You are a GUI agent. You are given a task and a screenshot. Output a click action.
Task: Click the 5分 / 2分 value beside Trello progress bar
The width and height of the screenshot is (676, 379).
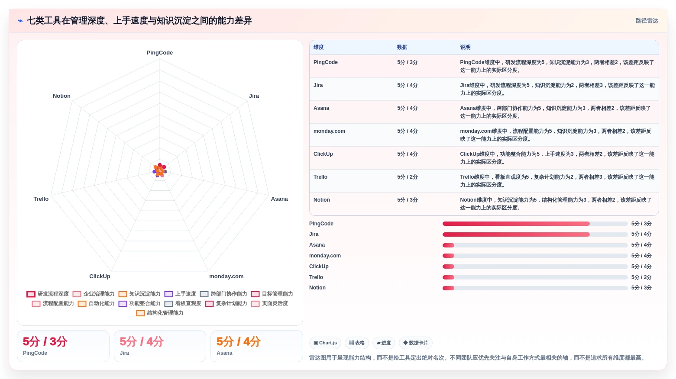click(x=641, y=277)
